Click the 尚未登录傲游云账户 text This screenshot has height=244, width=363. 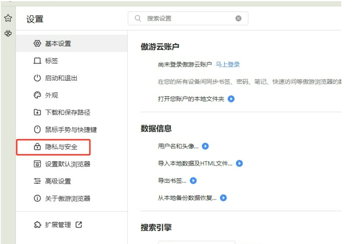coord(185,64)
